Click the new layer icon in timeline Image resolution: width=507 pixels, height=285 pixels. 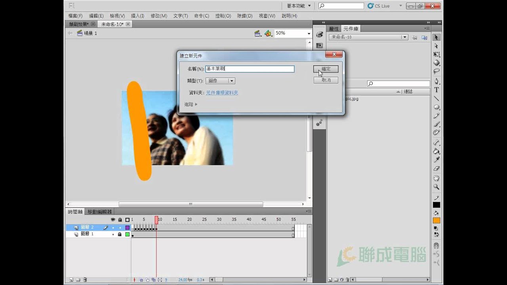[71, 280]
